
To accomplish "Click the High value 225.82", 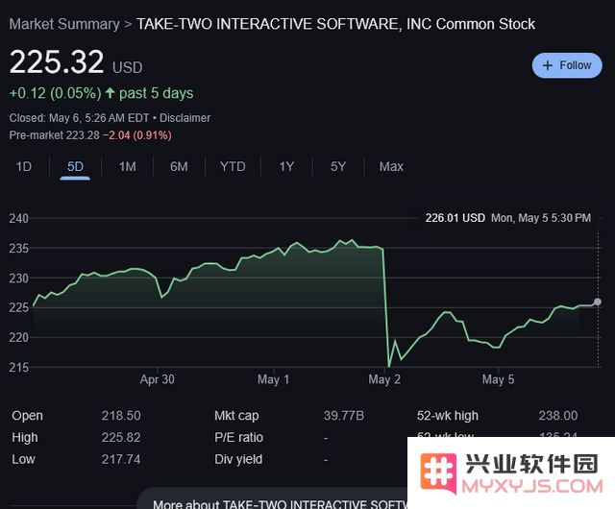I will pyautogui.click(x=121, y=438).
